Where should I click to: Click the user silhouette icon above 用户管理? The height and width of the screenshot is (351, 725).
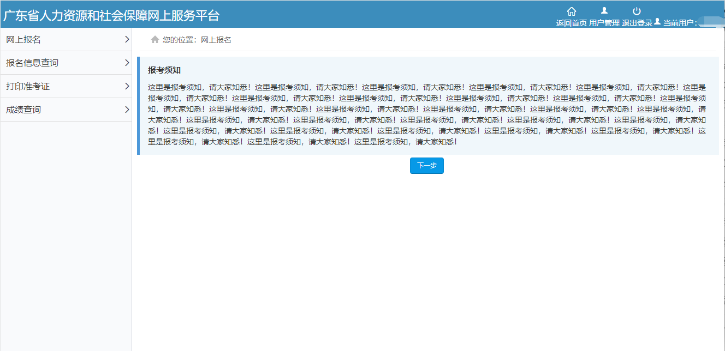click(x=603, y=10)
